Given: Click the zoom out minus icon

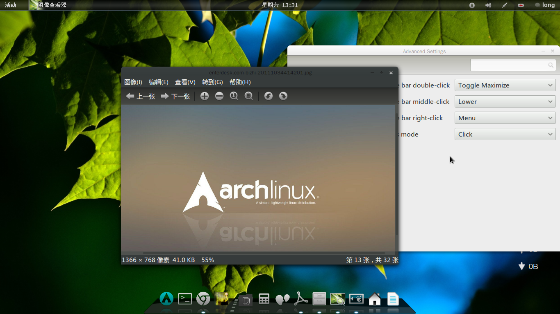Looking at the screenshot, I should 219,96.
